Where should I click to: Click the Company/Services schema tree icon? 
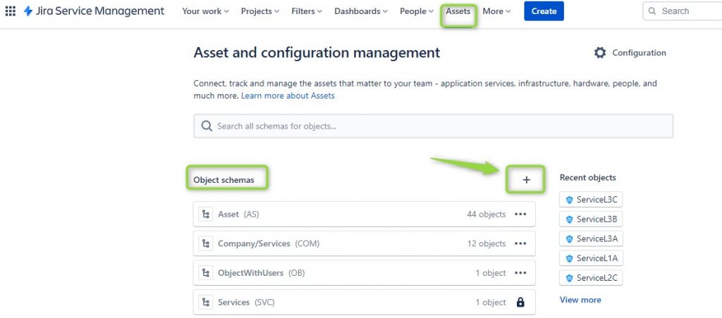[206, 243]
